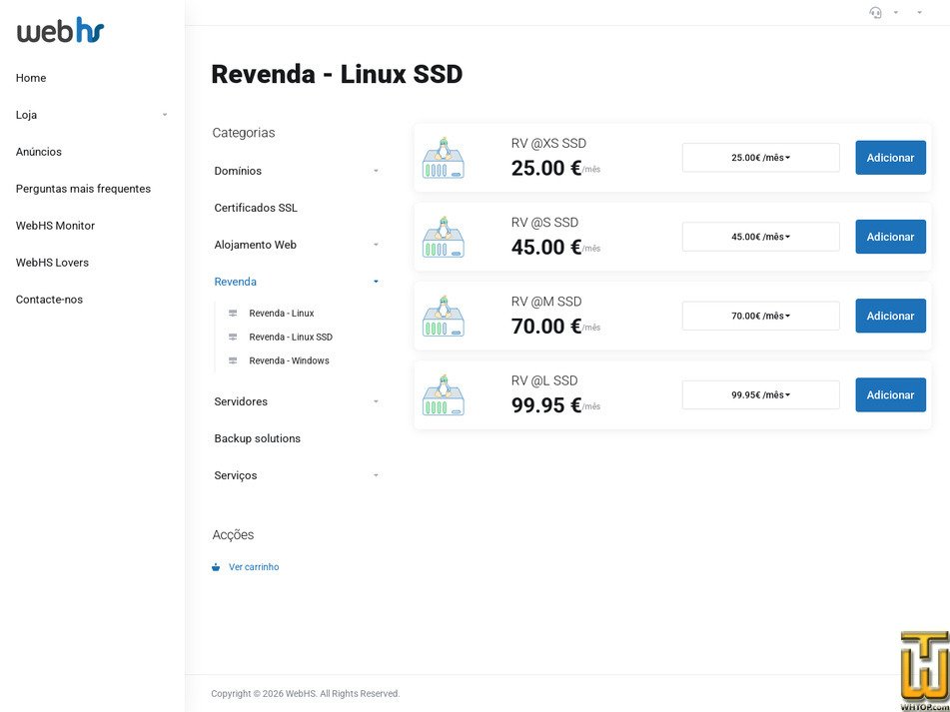Add RV @S SSD with Adicionar
The width and height of the screenshot is (950, 712).
point(891,237)
